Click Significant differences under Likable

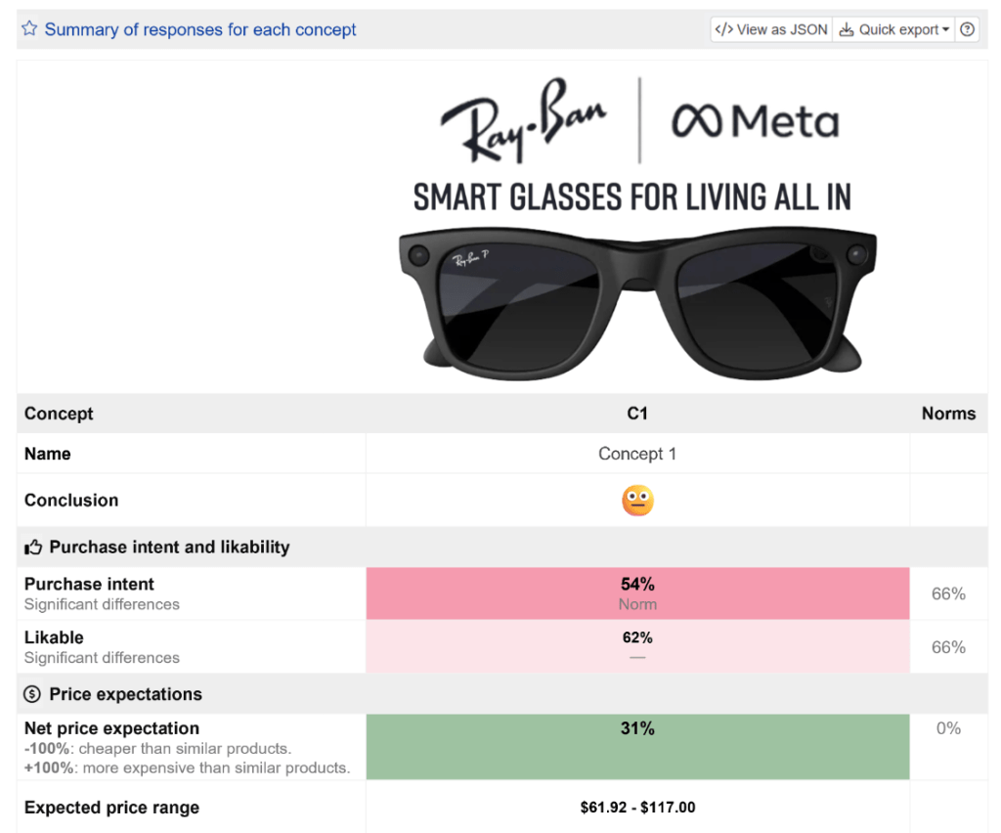tap(102, 658)
